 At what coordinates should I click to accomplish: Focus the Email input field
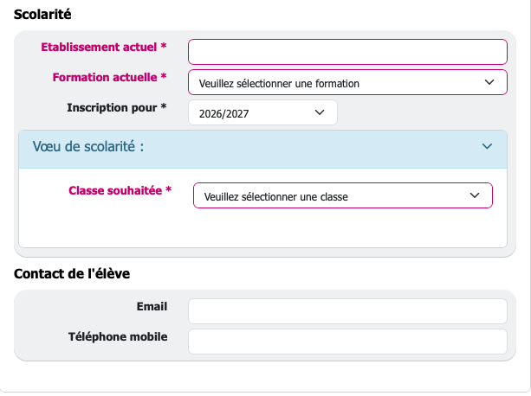[x=347, y=311]
